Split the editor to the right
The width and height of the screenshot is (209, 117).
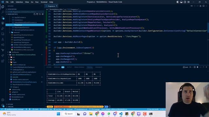coord(203,6)
